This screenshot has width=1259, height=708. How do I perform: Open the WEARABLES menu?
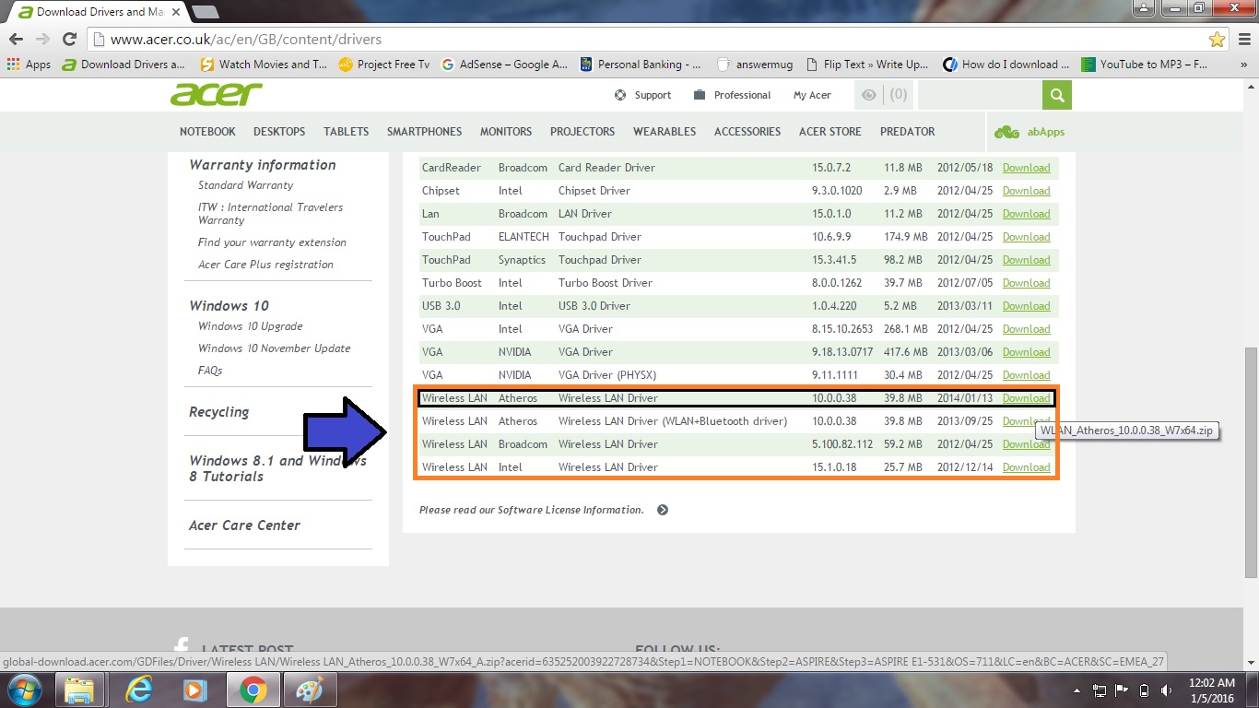coord(665,132)
